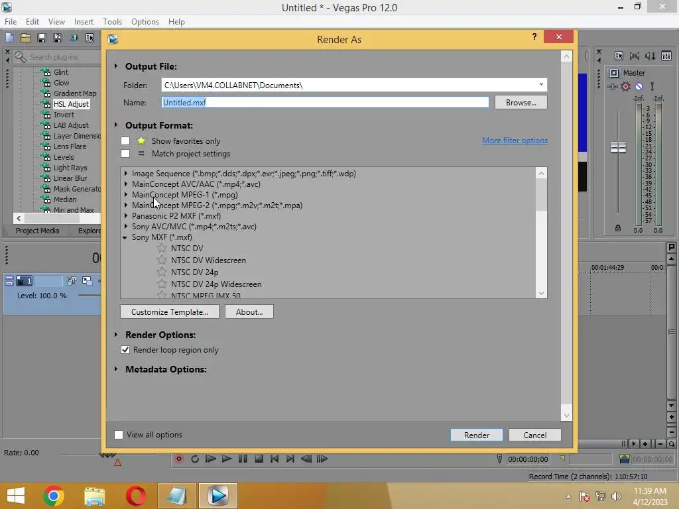The height and width of the screenshot is (509, 679).
Task: Tick the Show favorites only checkbox
Action: (125, 141)
